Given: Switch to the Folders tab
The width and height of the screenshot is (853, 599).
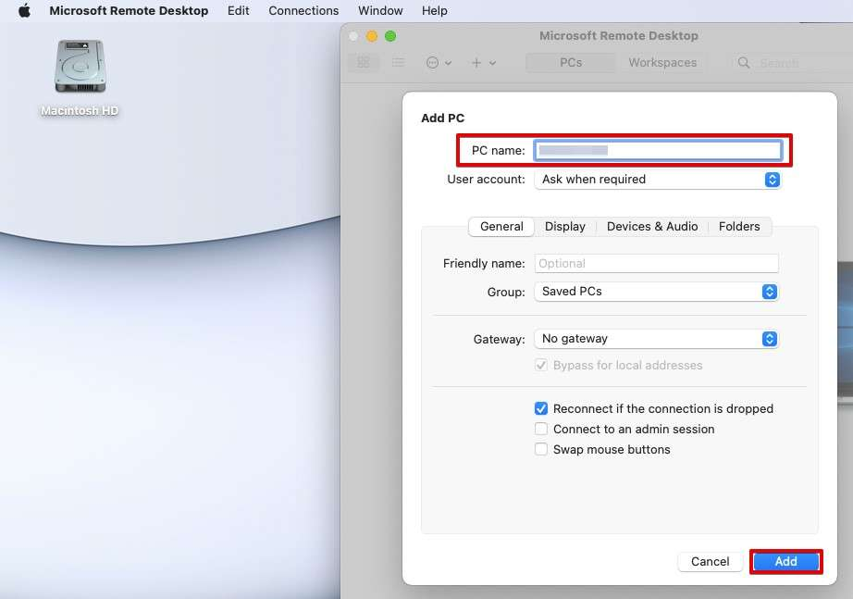Looking at the screenshot, I should pos(739,227).
